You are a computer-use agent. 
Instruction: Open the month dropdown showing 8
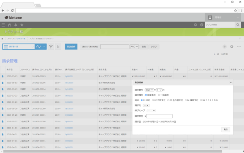tap(159, 90)
